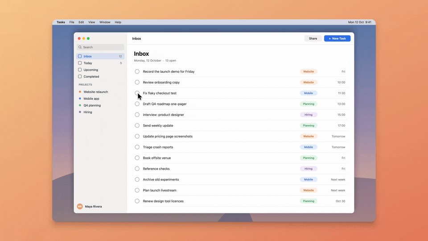The width and height of the screenshot is (428, 241).
Task: Click the Inbox sidebar icon
Action: coord(80,56)
